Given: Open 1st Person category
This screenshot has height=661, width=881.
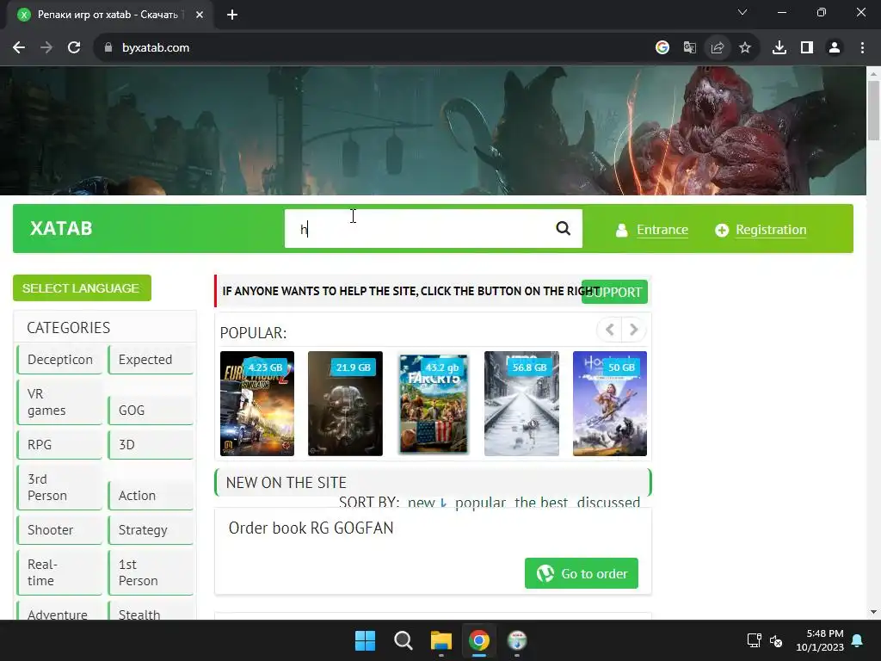Looking at the screenshot, I should pyautogui.click(x=151, y=572).
